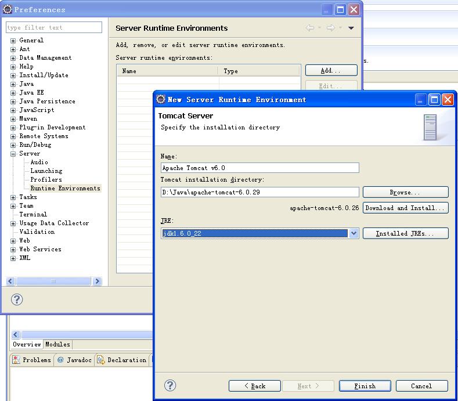Click Cancel in the runtime dialog
Screen dimensions: 458x401
click(x=421, y=386)
